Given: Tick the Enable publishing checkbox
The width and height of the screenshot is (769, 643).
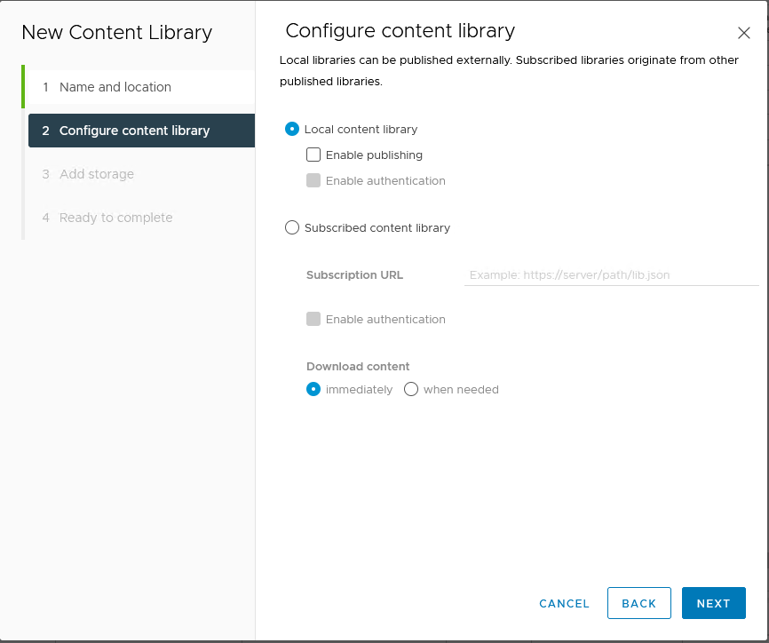Looking at the screenshot, I should 313,155.
